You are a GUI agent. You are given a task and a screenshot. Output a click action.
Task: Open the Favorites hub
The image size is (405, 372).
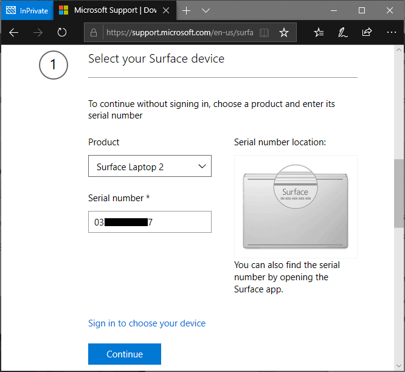point(319,33)
